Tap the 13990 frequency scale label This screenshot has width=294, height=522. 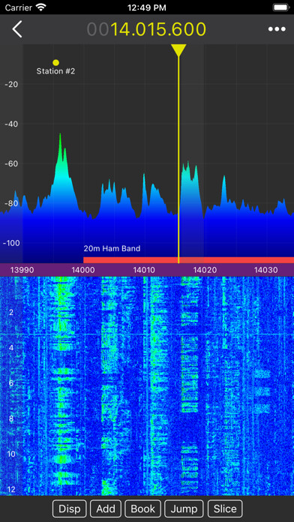(x=22, y=270)
